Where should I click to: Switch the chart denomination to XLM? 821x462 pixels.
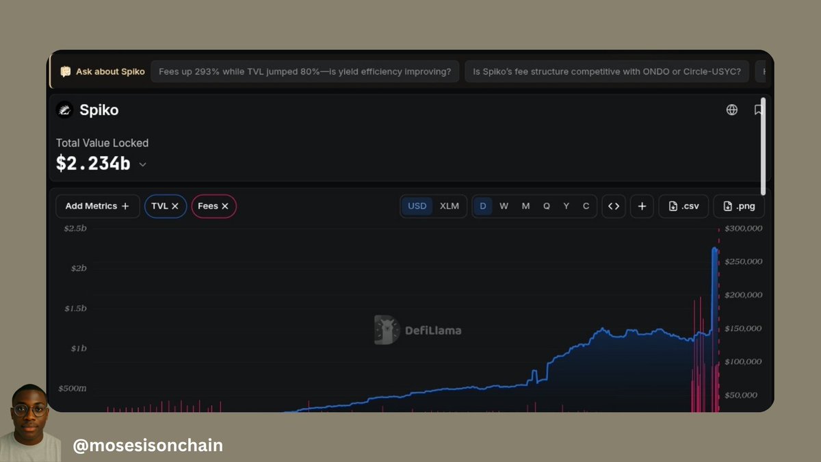[449, 206]
